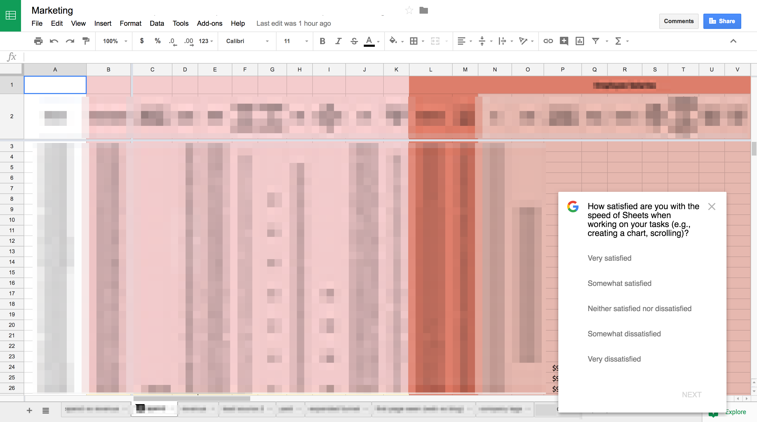Viewport: 757px width, 422px height.
Task: Expand the borders dropdown arrow
Action: (423, 42)
